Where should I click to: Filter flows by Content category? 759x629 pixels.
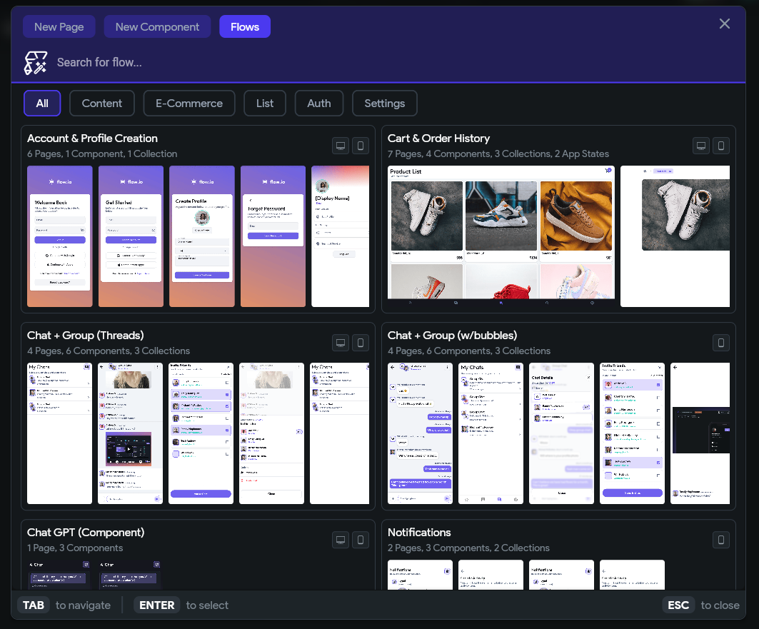[101, 103]
